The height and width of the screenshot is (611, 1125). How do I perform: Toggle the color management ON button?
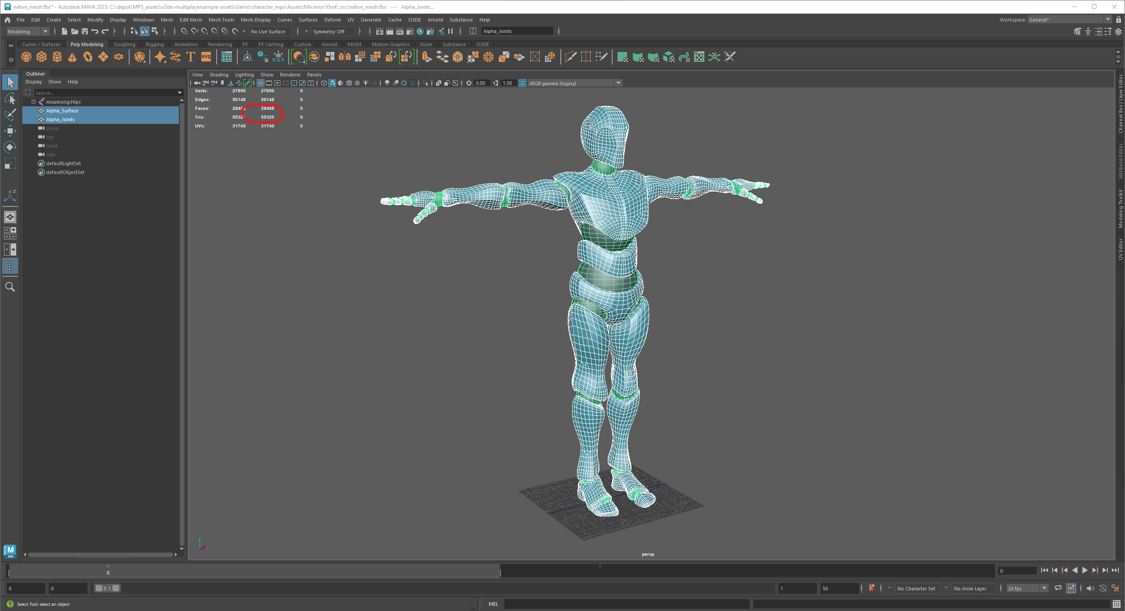click(523, 83)
